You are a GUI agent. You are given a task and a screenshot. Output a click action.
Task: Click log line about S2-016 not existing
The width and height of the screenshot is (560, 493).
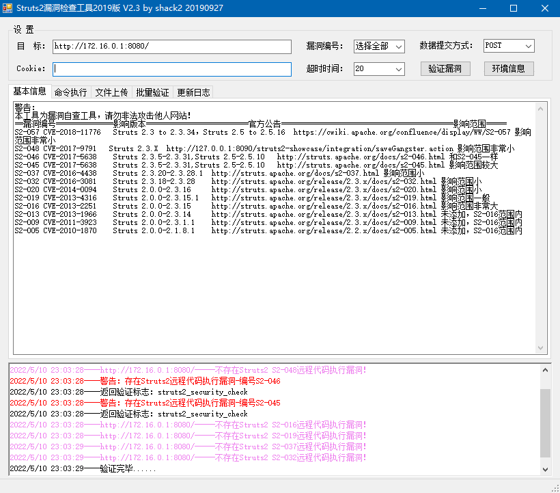[x=188, y=425]
